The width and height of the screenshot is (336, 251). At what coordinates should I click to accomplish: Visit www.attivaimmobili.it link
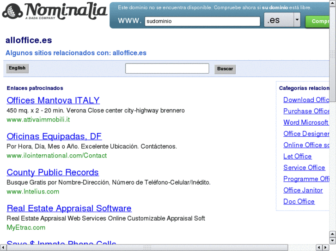[38, 120]
